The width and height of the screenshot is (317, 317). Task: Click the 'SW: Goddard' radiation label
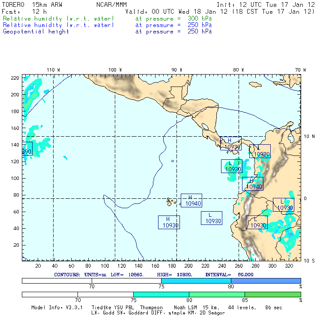(x=135, y=313)
